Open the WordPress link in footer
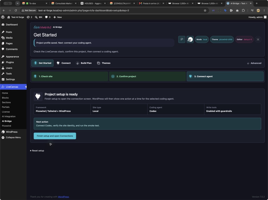 [63, 197]
